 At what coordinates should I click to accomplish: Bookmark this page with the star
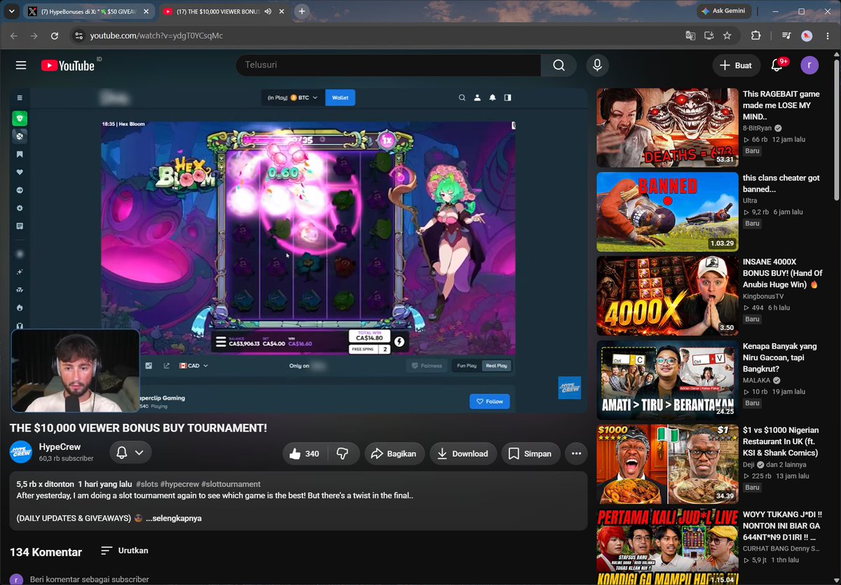[727, 35]
